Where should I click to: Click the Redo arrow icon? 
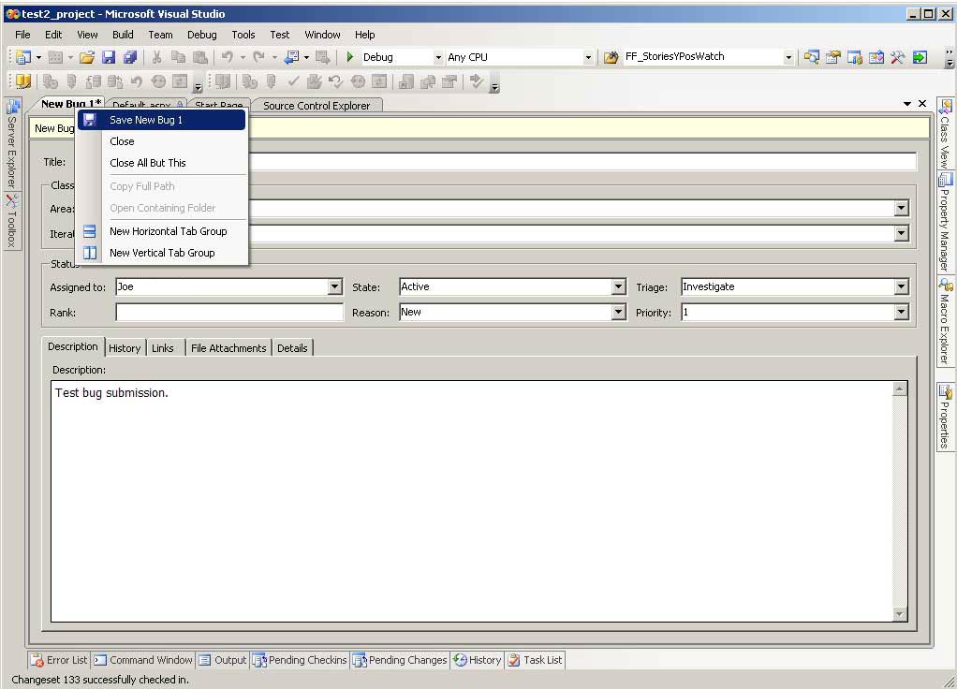click(259, 57)
